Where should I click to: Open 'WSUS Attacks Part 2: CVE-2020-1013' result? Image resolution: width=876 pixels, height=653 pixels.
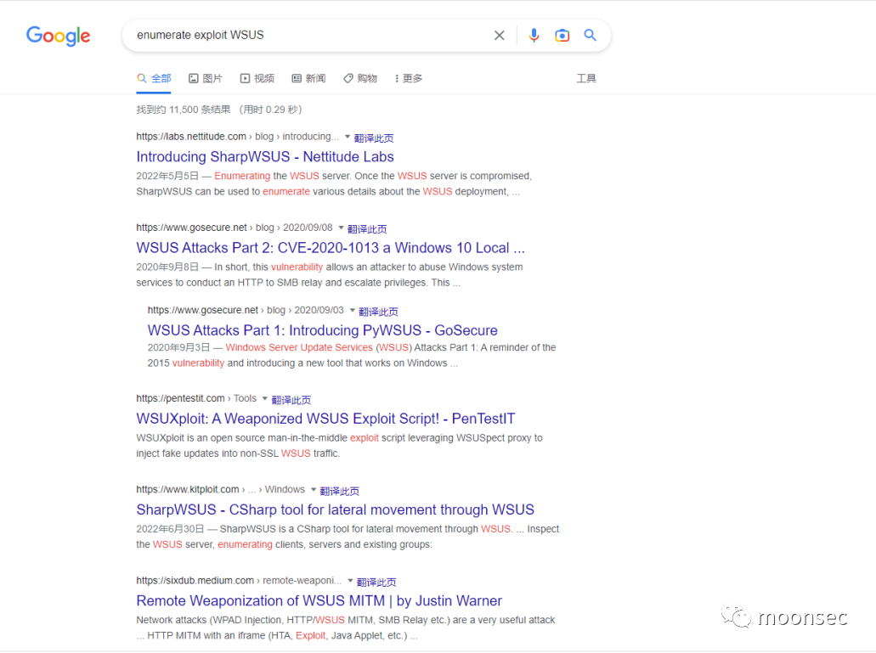pyautogui.click(x=331, y=248)
